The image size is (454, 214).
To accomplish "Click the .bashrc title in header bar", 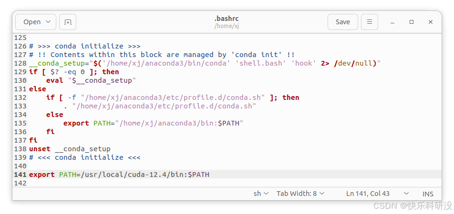I will pos(227,19).
